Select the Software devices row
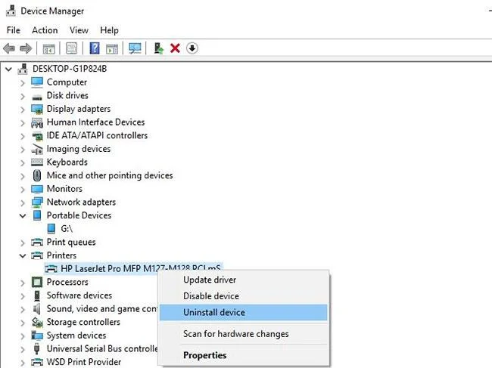The height and width of the screenshot is (368, 492). pos(79,295)
